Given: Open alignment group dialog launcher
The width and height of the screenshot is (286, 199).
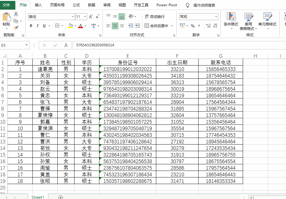Looking at the screenshot, I should 174,35.
